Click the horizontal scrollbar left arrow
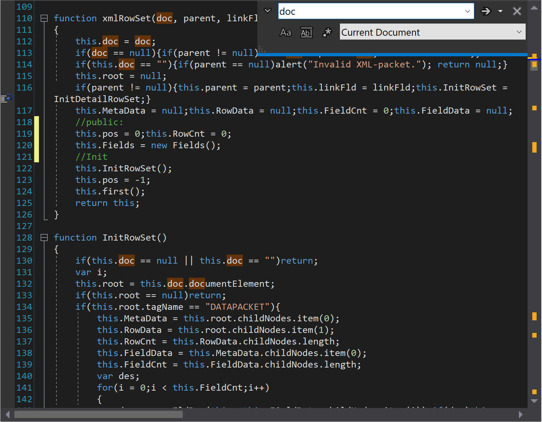 coord(8,414)
